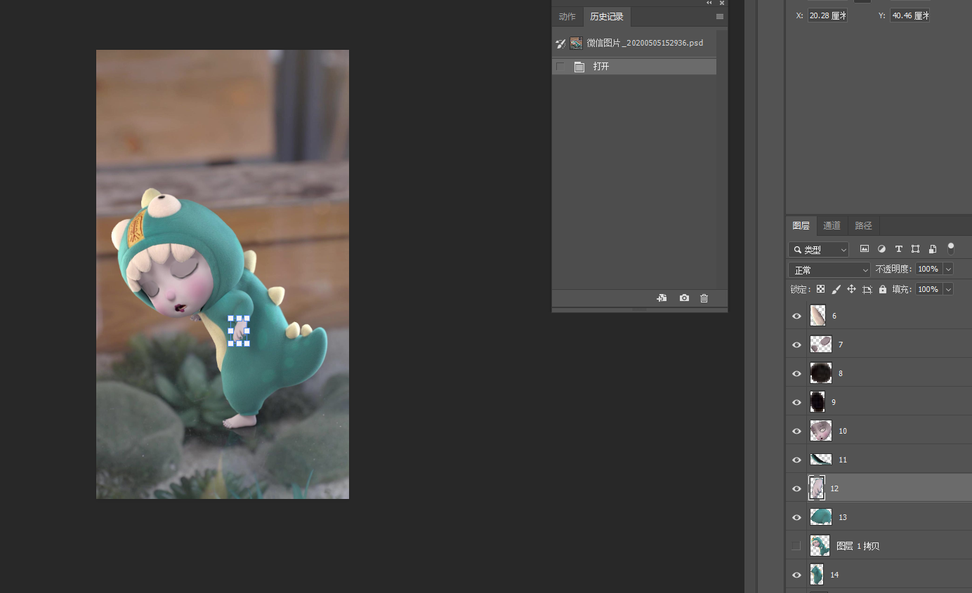The height and width of the screenshot is (593, 972).
Task: Hide layer 10 with eye icon
Action: pyautogui.click(x=796, y=431)
